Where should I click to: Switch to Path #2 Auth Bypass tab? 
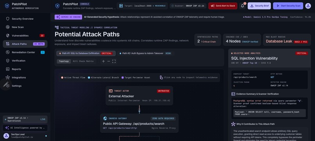pos(145,54)
